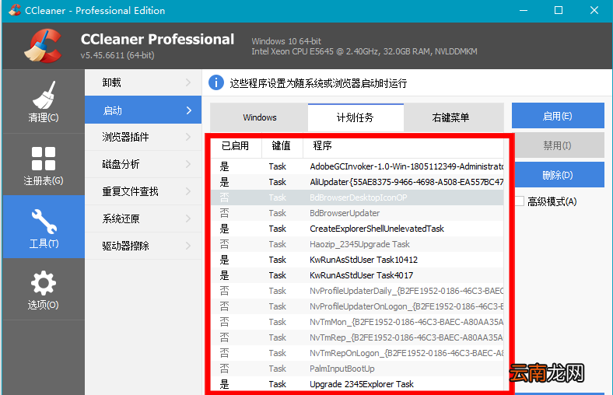This screenshot has width=613, height=395.
Task: Select the AdobeGCInvoker task row
Action: (357, 166)
